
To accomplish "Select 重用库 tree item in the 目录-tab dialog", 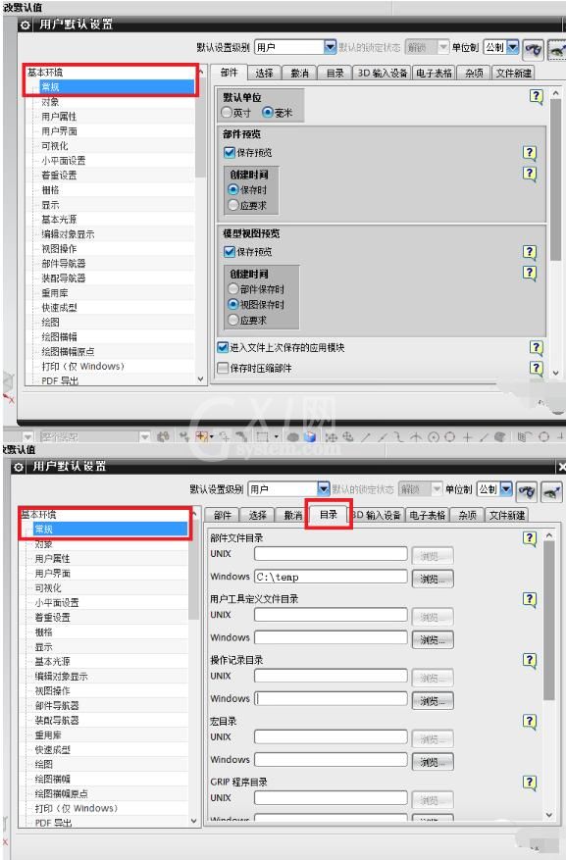I will click(48, 734).
